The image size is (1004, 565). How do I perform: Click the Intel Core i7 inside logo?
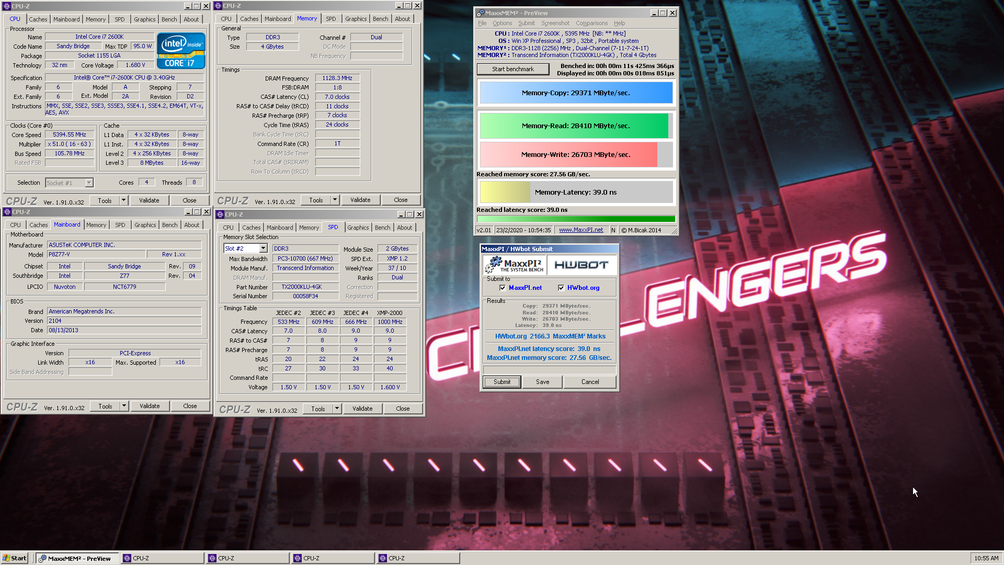coord(181,51)
